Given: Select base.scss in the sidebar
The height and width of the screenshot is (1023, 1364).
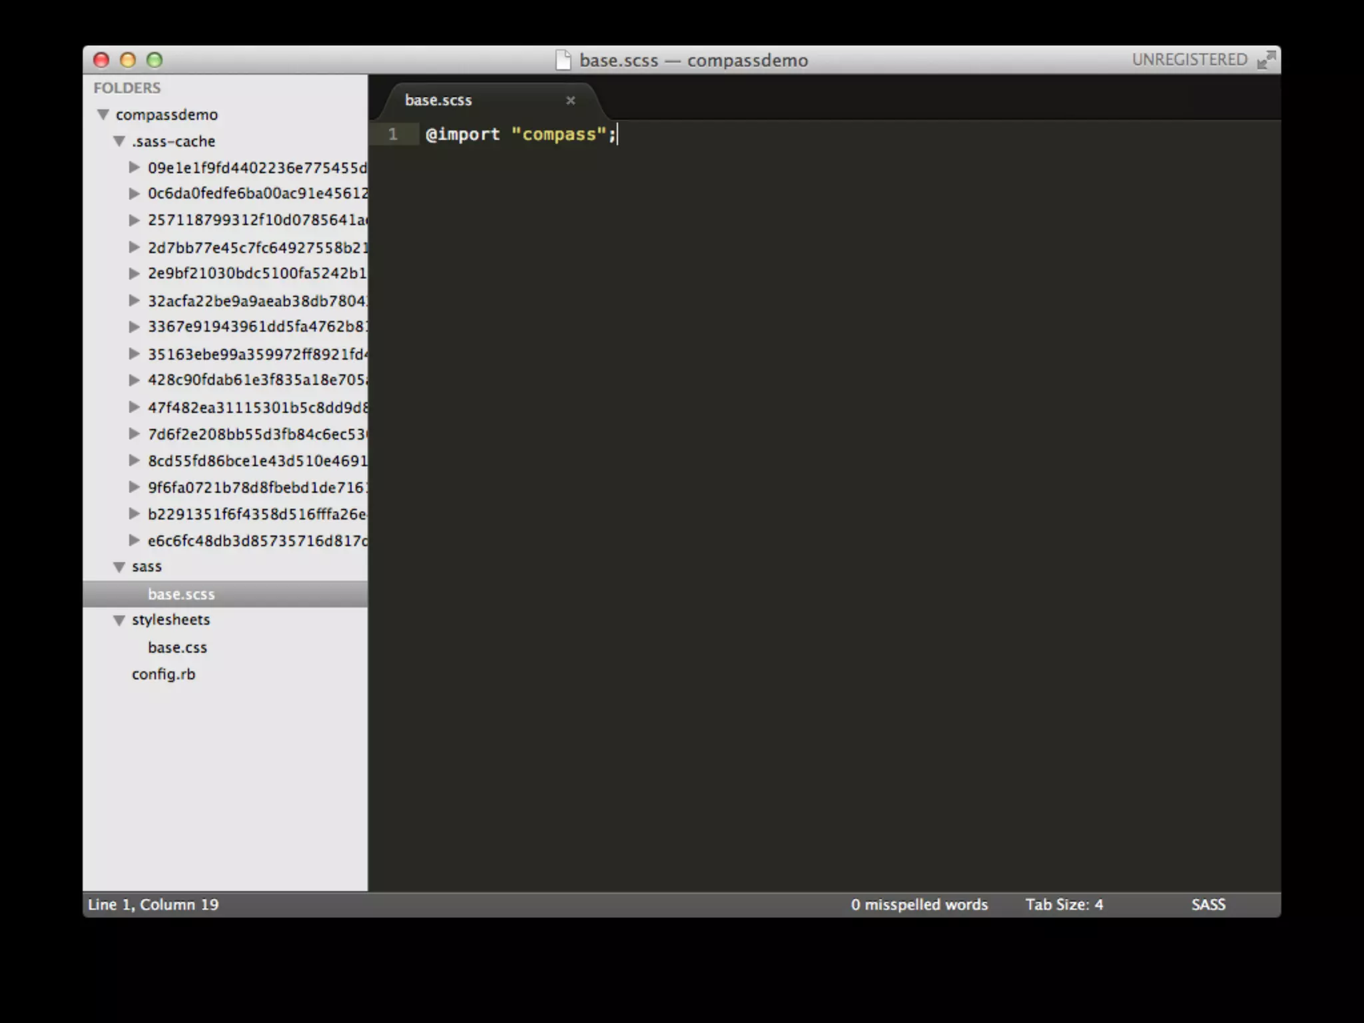Looking at the screenshot, I should [x=181, y=594].
